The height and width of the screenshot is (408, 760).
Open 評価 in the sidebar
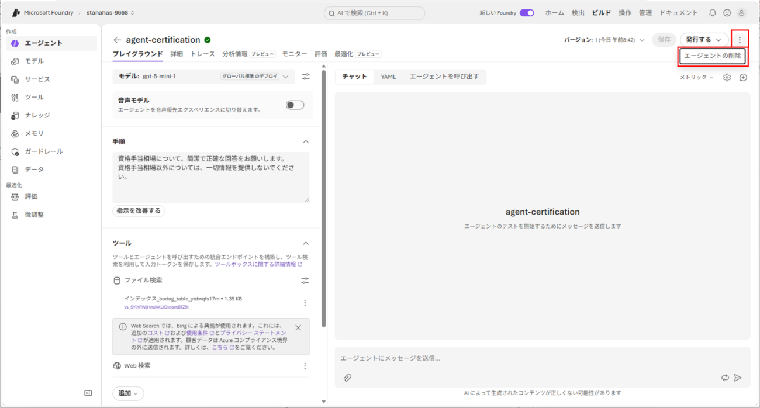(51, 197)
